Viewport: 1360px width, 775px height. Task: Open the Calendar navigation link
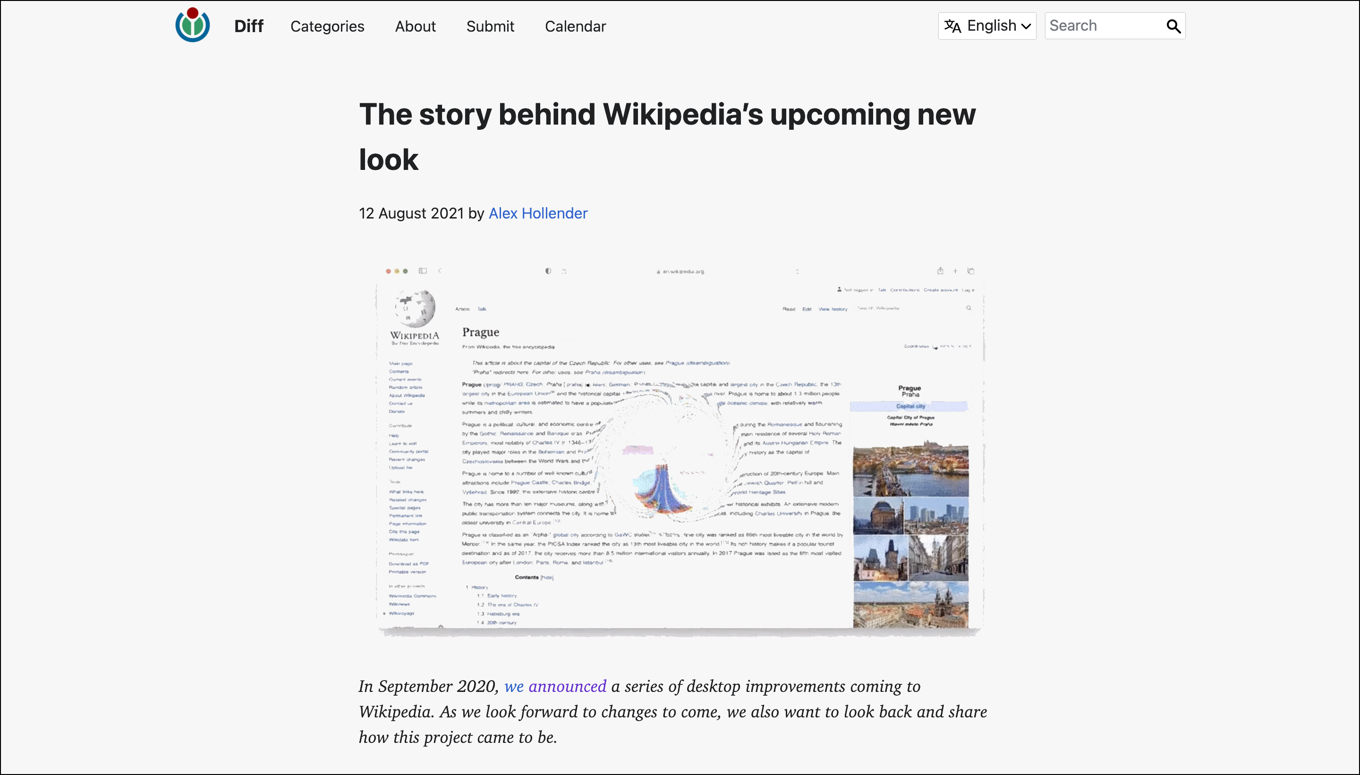(x=575, y=26)
